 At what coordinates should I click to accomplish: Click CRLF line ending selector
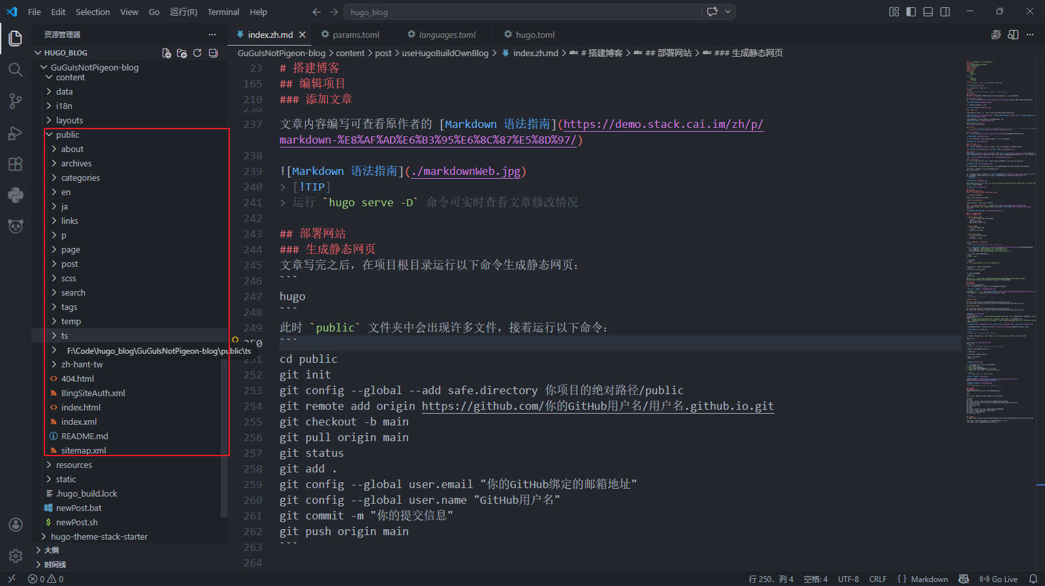click(878, 579)
